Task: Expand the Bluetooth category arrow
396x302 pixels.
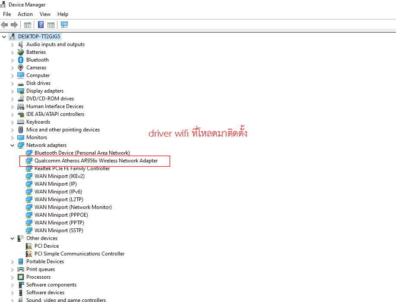Action: 12,60
